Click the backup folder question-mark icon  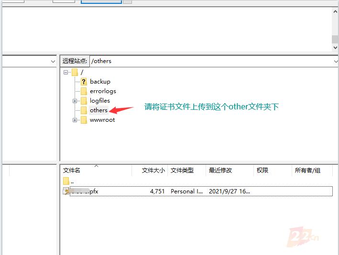click(x=84, y=82)
